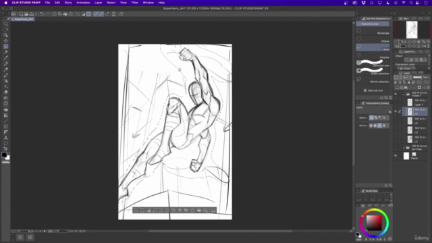
Task: Toggle visibility of layer L4
Action: (396, 121)
